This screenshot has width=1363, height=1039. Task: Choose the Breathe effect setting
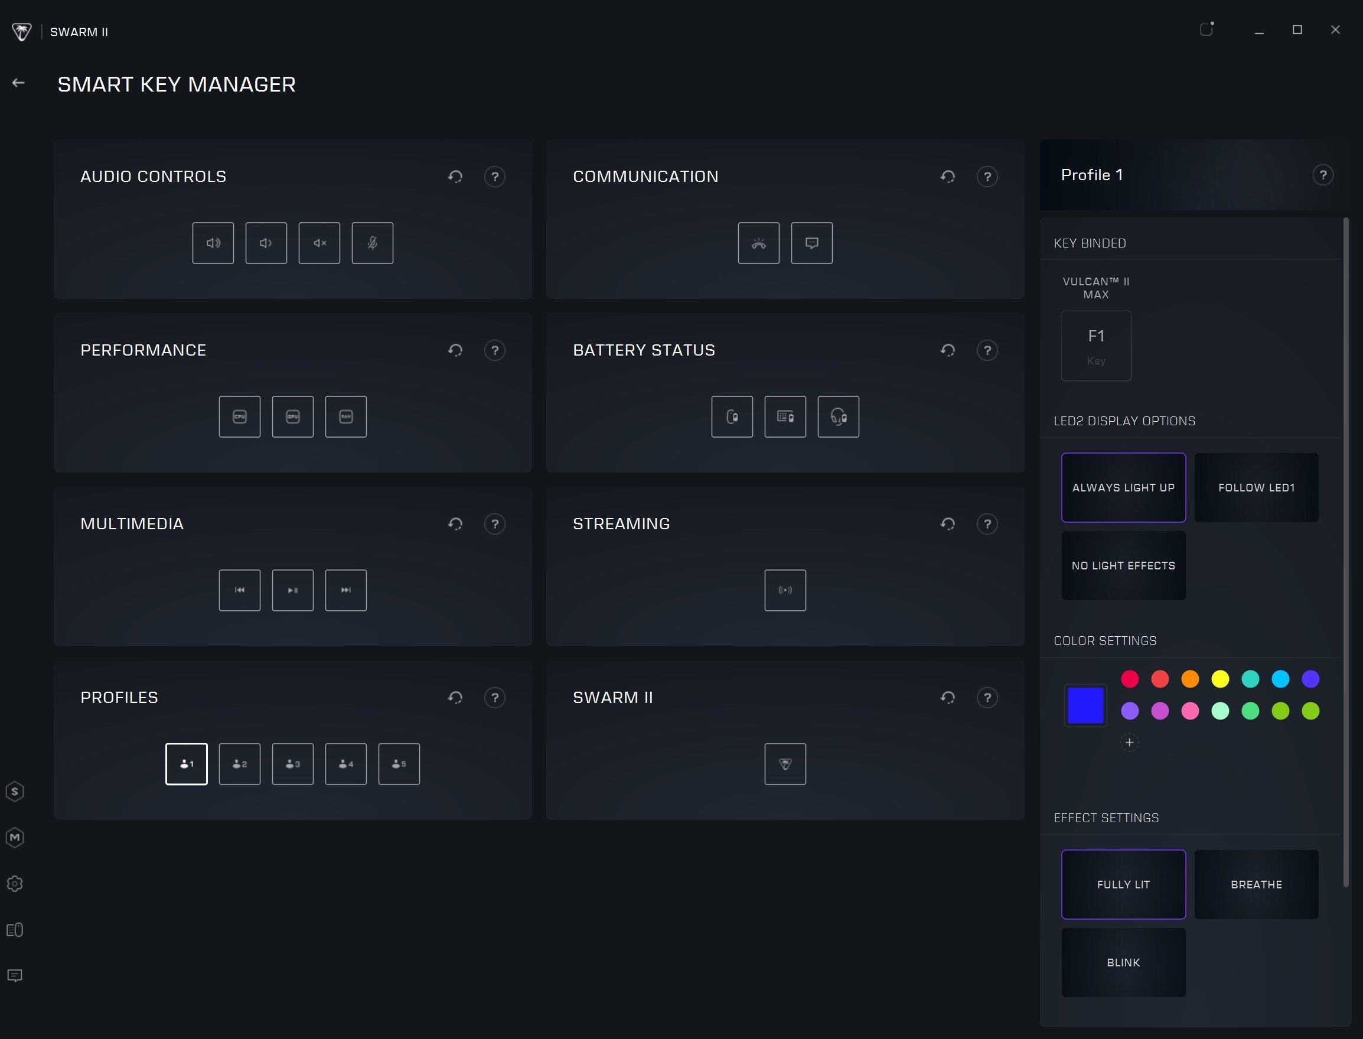tap(1256, 884)
